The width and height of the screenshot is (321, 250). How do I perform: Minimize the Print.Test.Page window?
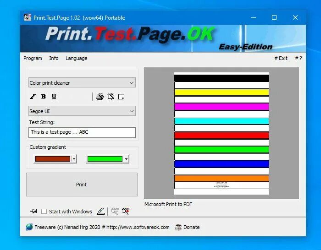254,17
